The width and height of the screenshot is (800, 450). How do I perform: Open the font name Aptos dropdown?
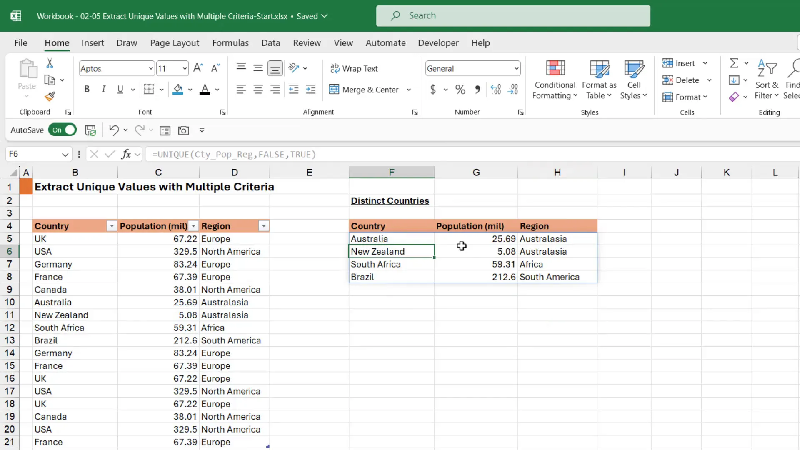pos(151,68)
